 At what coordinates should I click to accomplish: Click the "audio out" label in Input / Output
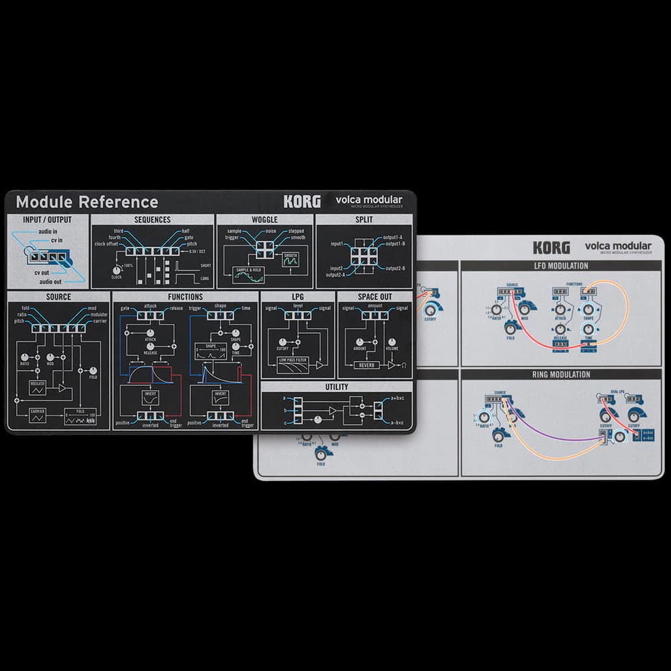click(50, 282)
